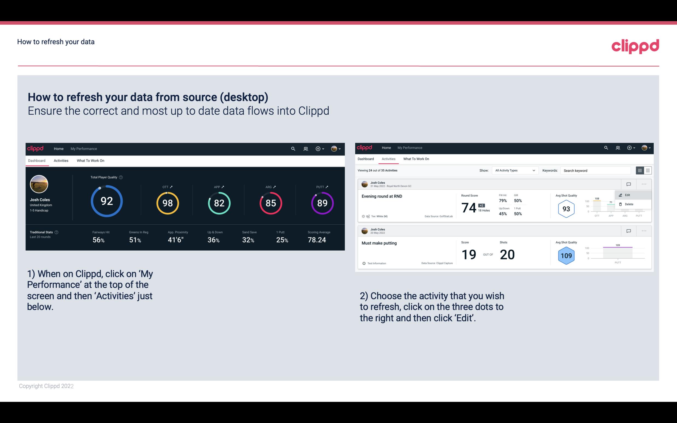Click the search icon in the navigation bar
The image size is (677, 423).
293,148
